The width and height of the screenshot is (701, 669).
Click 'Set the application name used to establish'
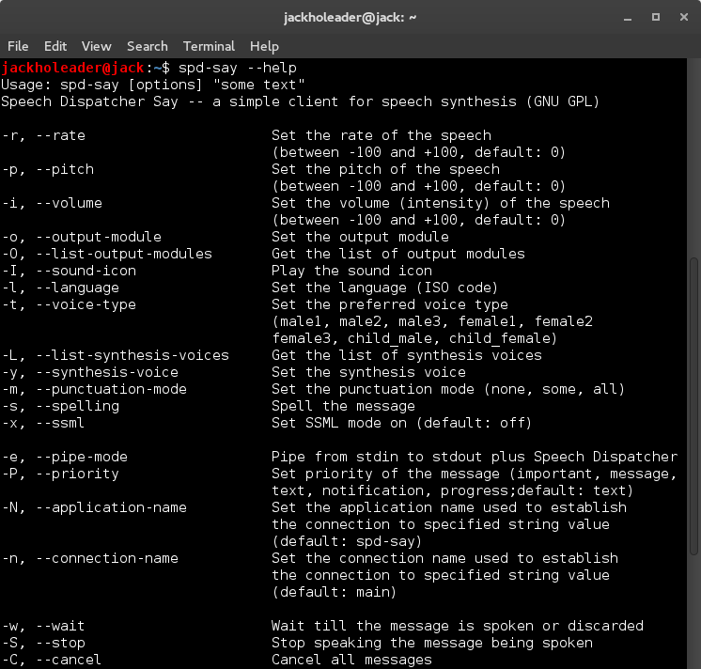tap(449, 507)
